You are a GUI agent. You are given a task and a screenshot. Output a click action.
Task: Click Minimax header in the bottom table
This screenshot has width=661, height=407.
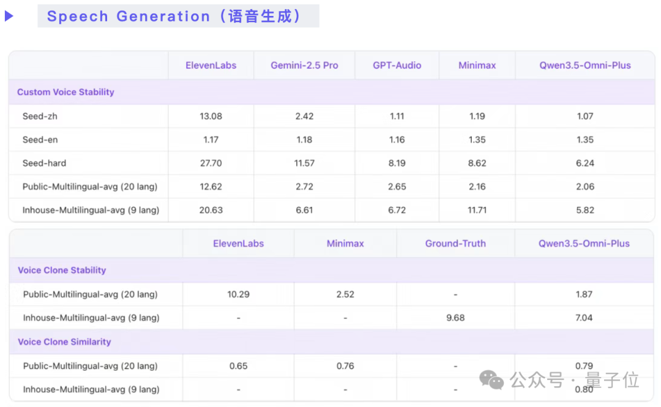pyautogui.click(x=345, y=244)
